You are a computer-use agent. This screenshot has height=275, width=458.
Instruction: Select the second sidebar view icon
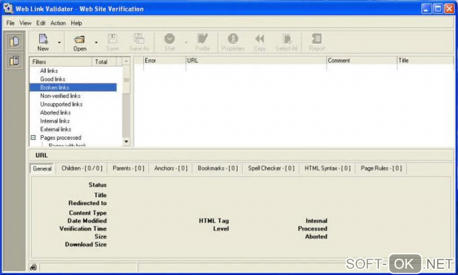click(x=15, y=61)
